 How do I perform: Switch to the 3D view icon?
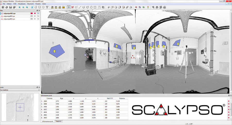[x=52, y=7]
